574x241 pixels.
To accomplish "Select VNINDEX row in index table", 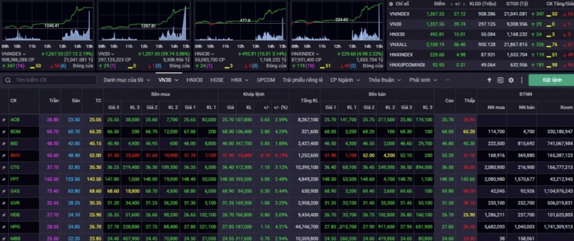I will [480, 14].
